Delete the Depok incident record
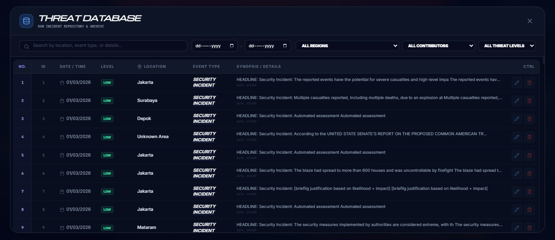555x240 pixels. point(529,119)
